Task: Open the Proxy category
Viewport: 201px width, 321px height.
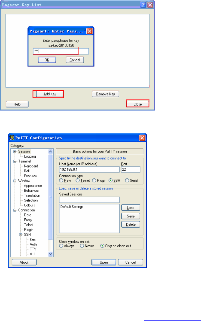Action: 28,220
